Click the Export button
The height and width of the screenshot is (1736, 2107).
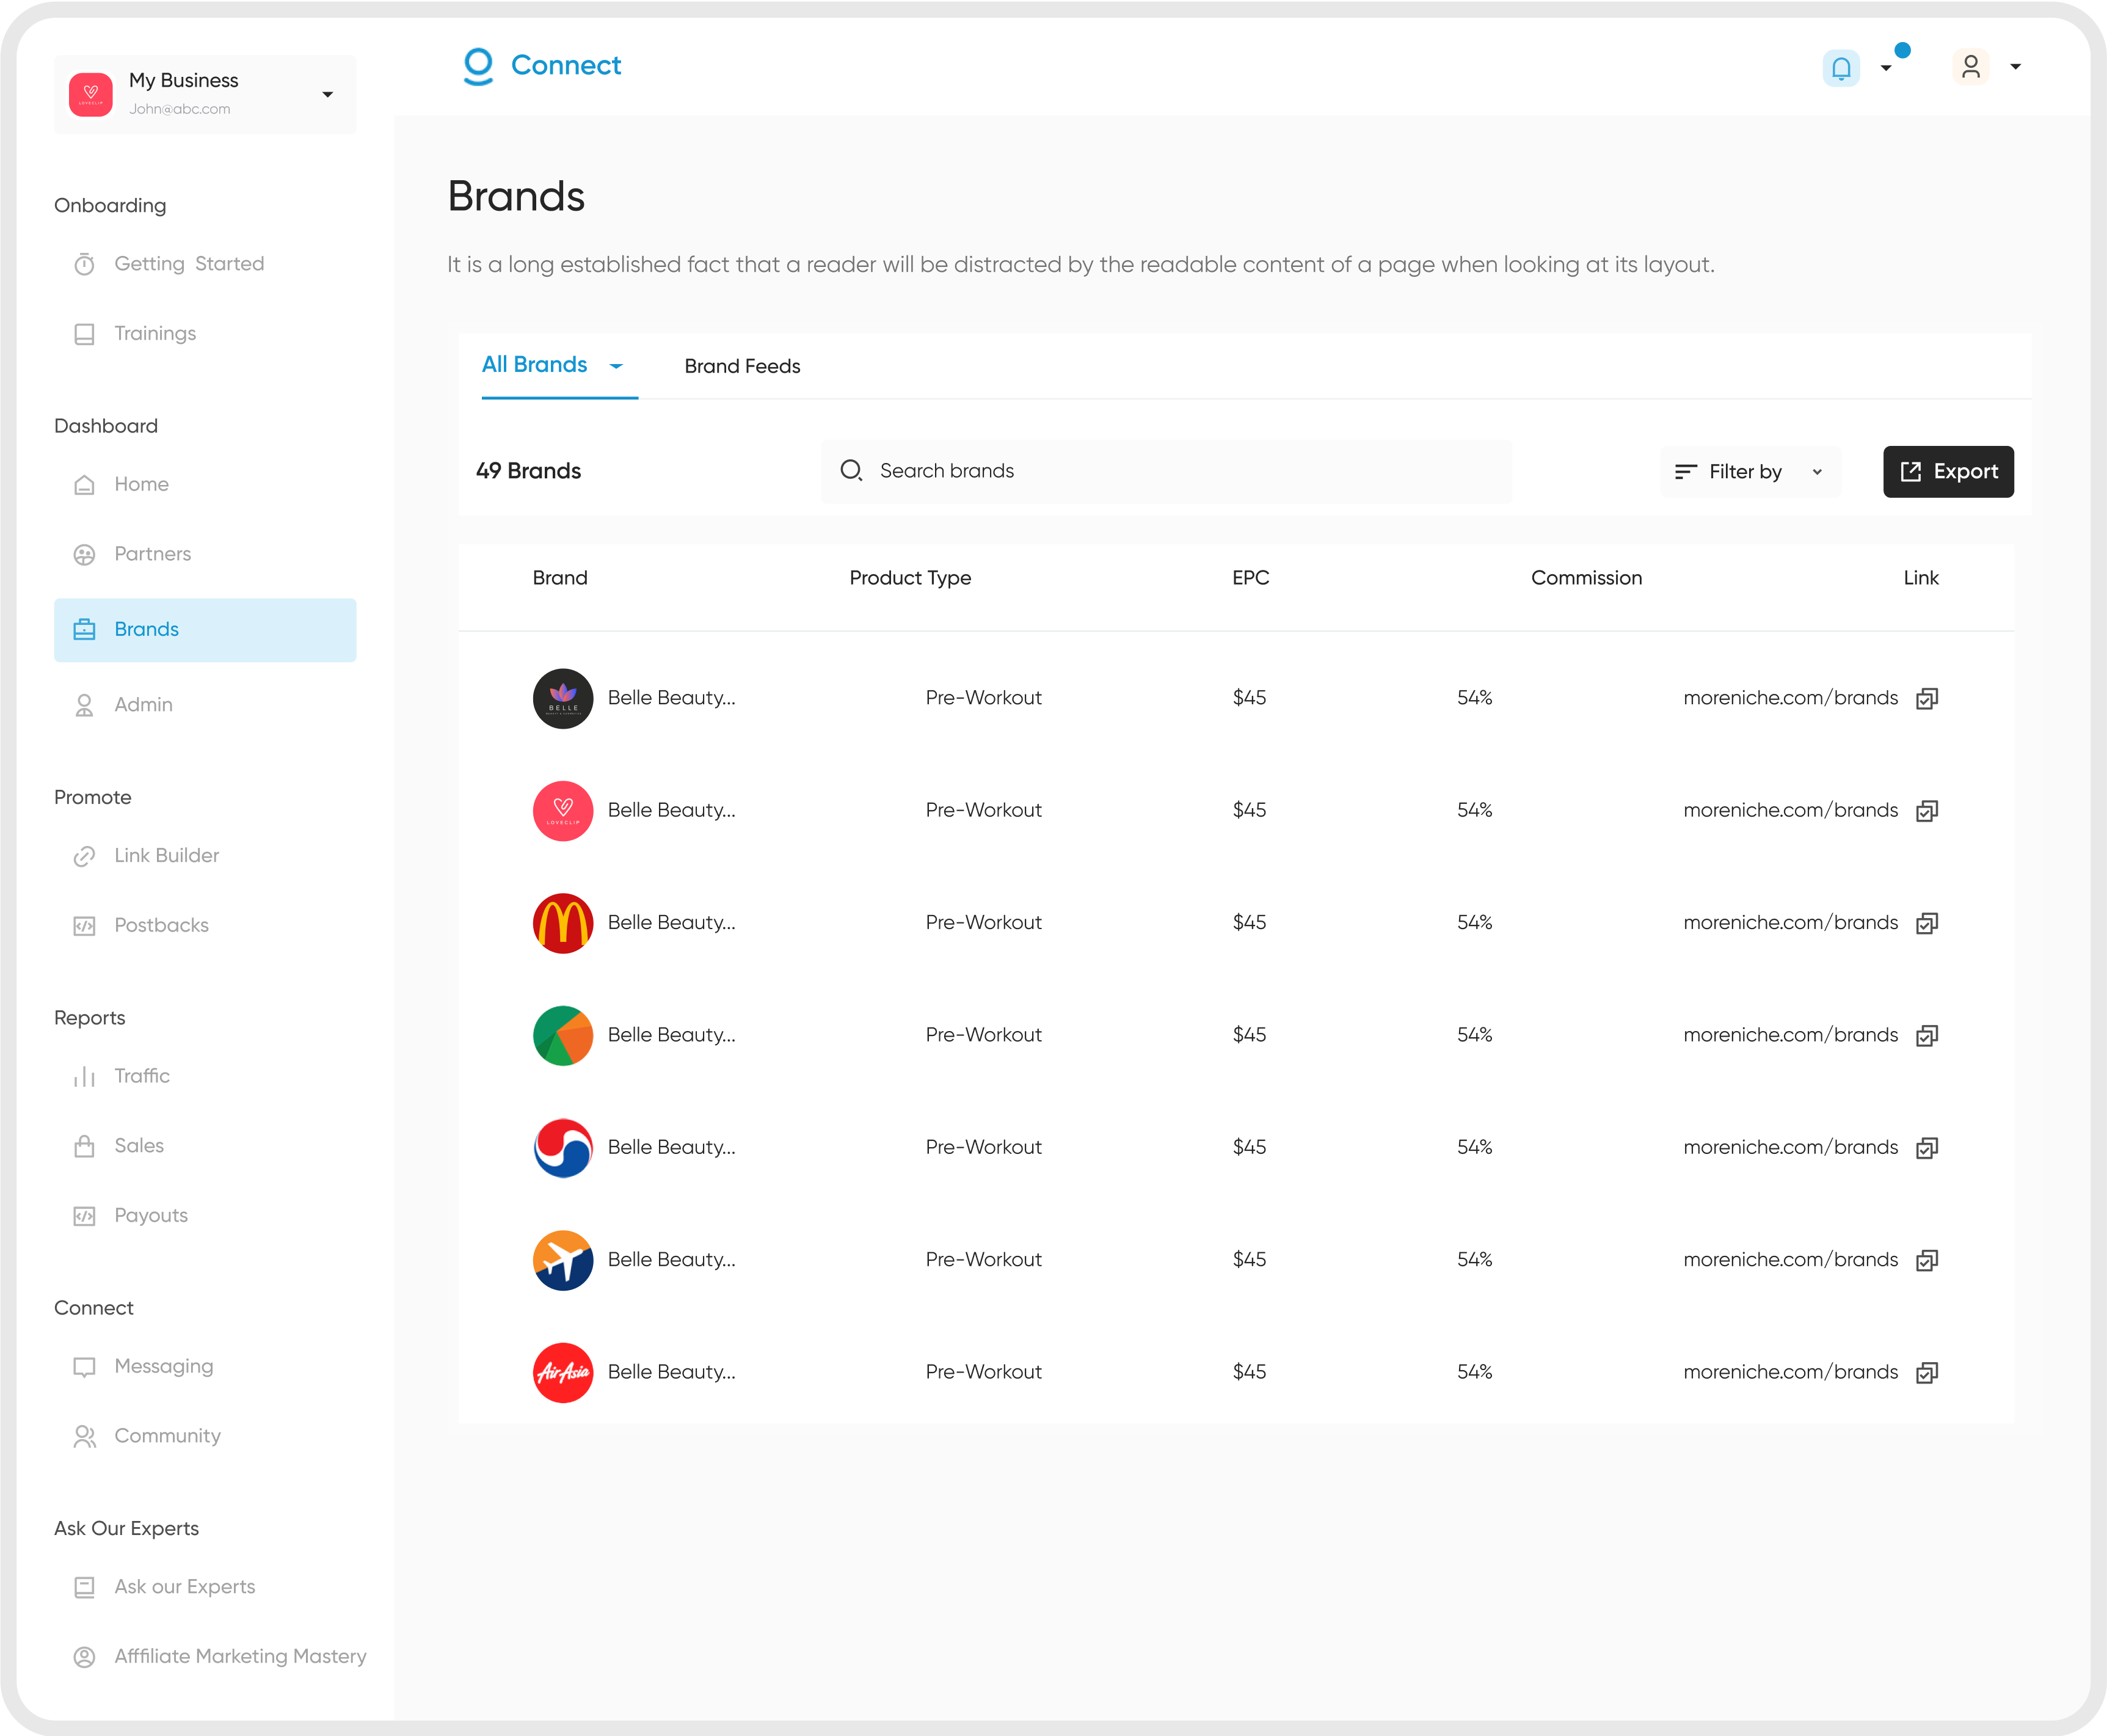tap(1948, 471)
